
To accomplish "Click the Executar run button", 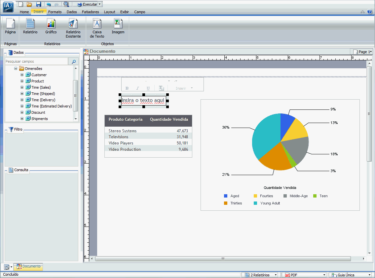I will (87, 4).
